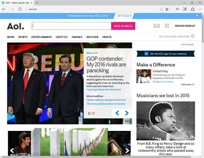The width and height of the screenshot is (204, 158).
Task: Open reading view icon in address bar
Action: 161,9
